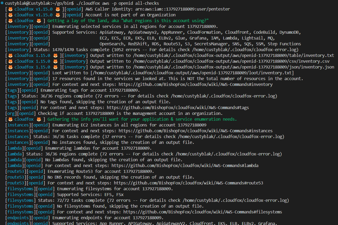This screenshot has height=225, width=338.
Task: Click the green 'Gathering the info you'll want' message
Action: coord(142,119)
